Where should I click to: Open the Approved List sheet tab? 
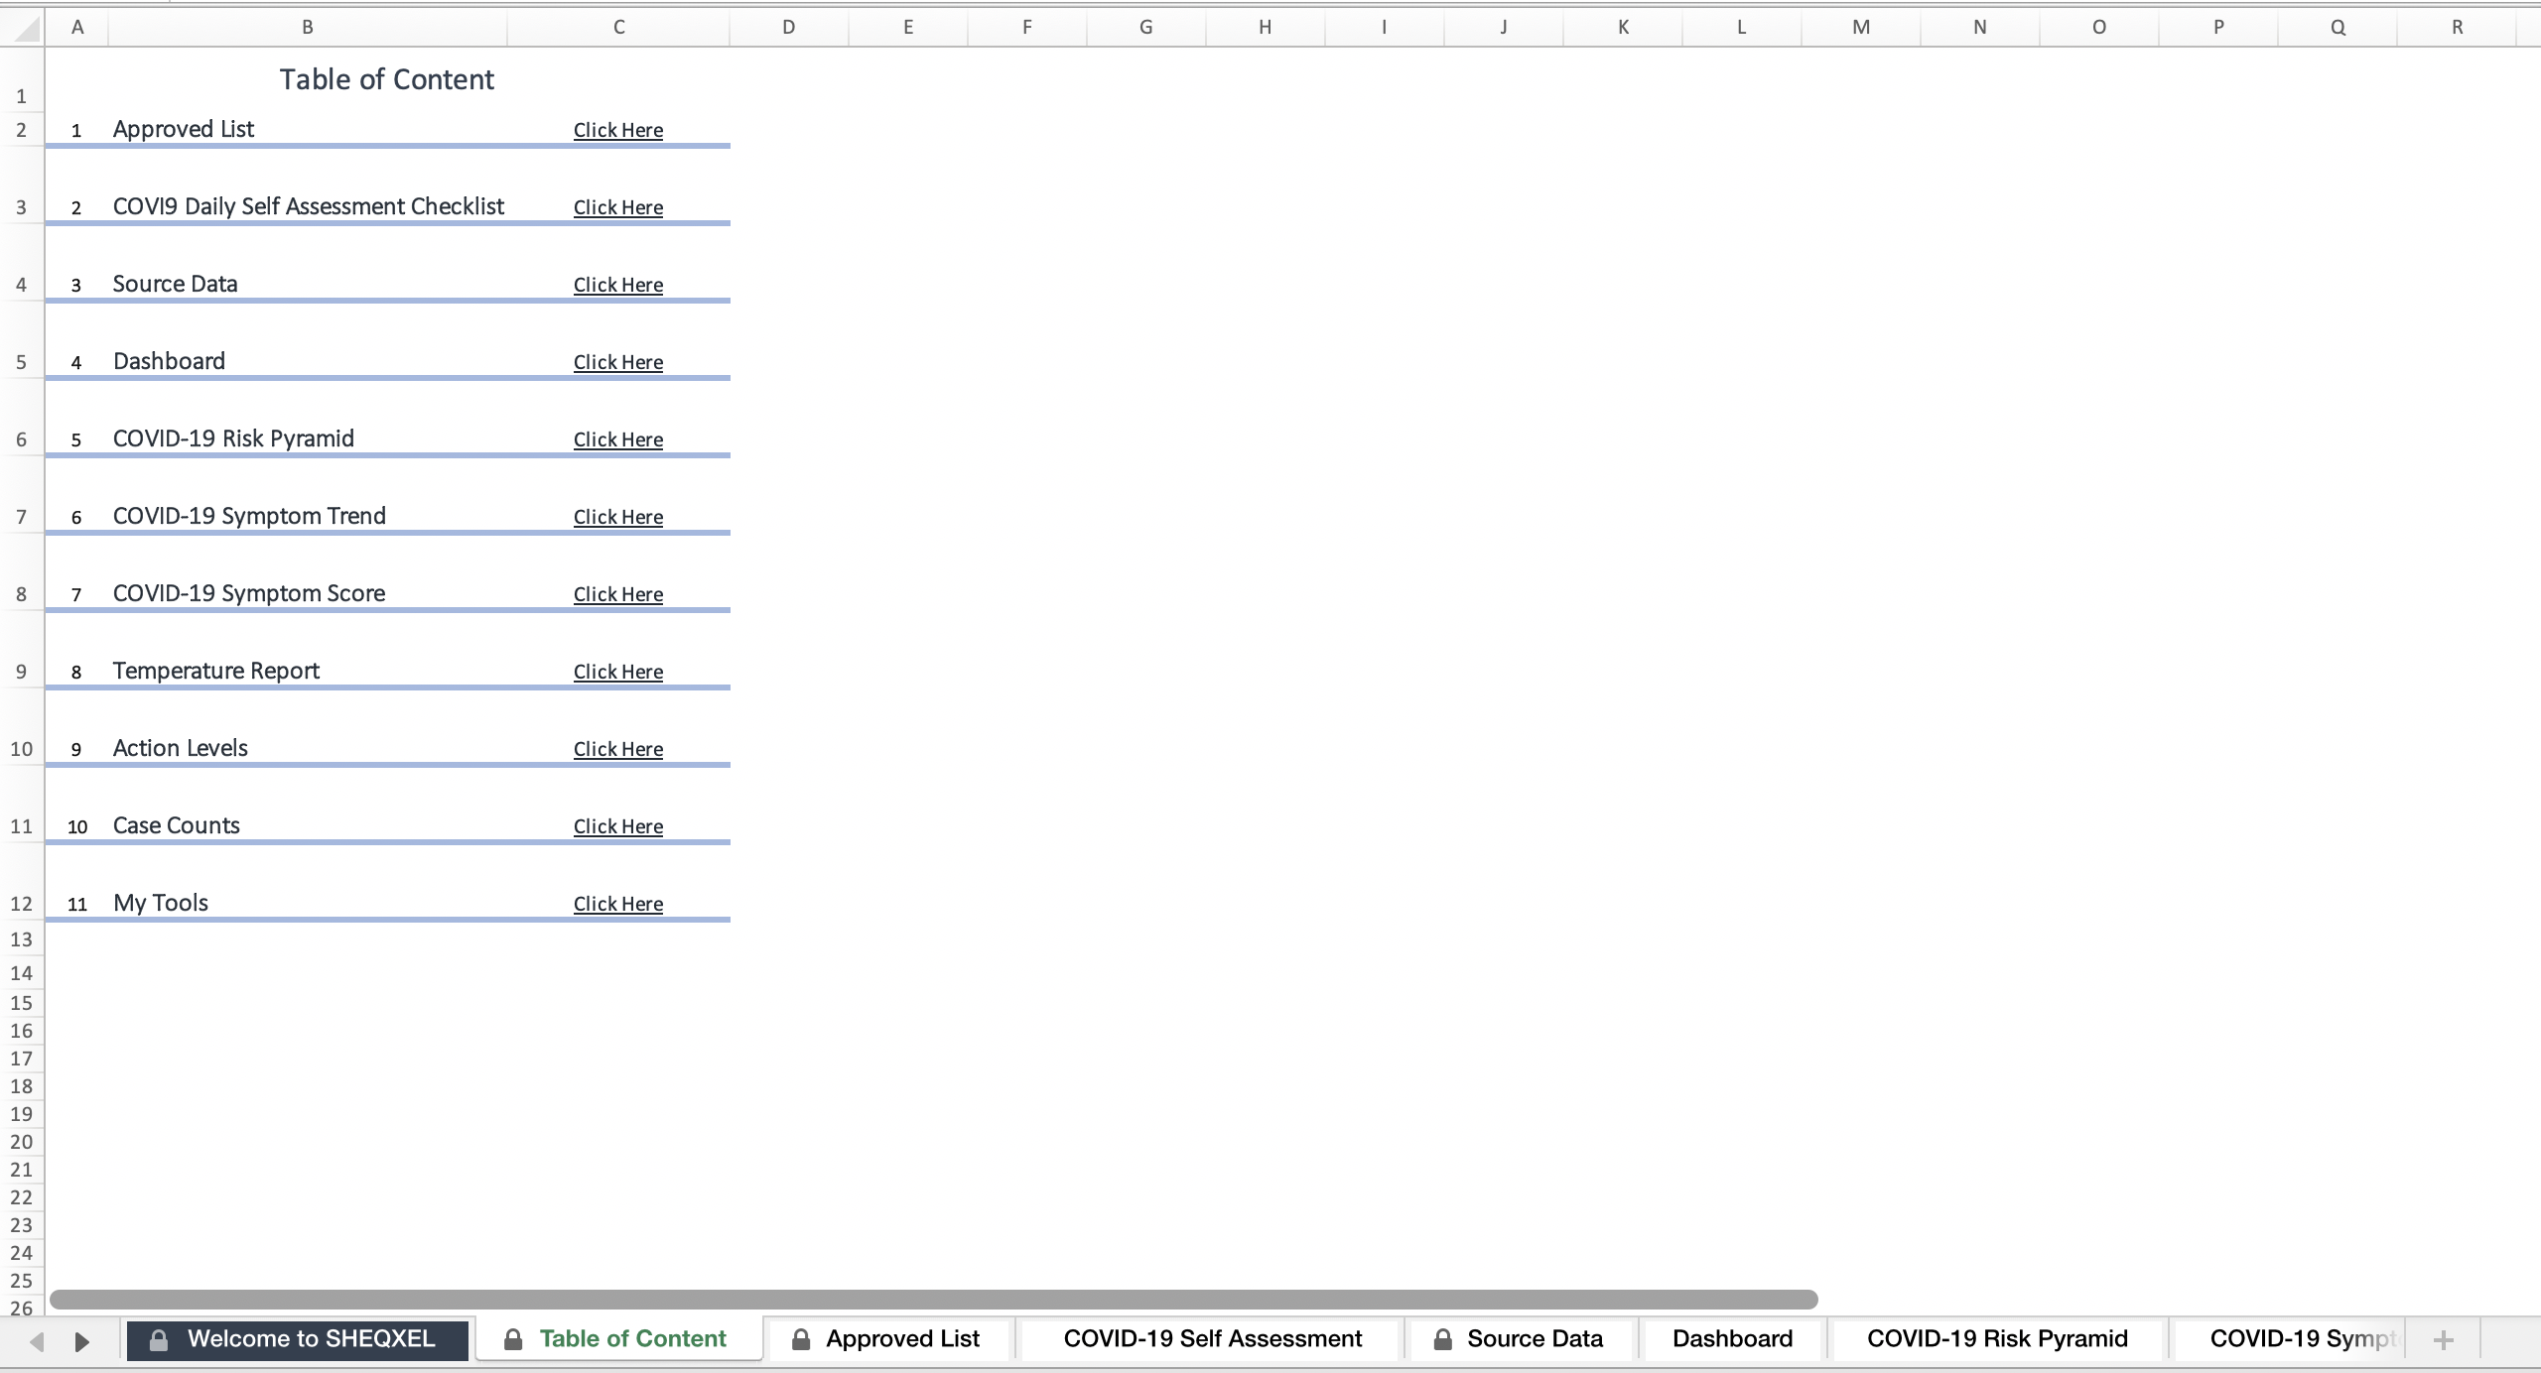(888, 1339)
